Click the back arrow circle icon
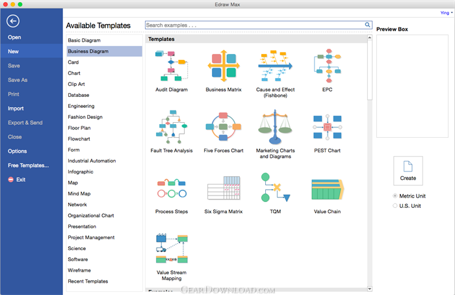The width and height of the screenshot is (455, 295). (x=13, y=21)
